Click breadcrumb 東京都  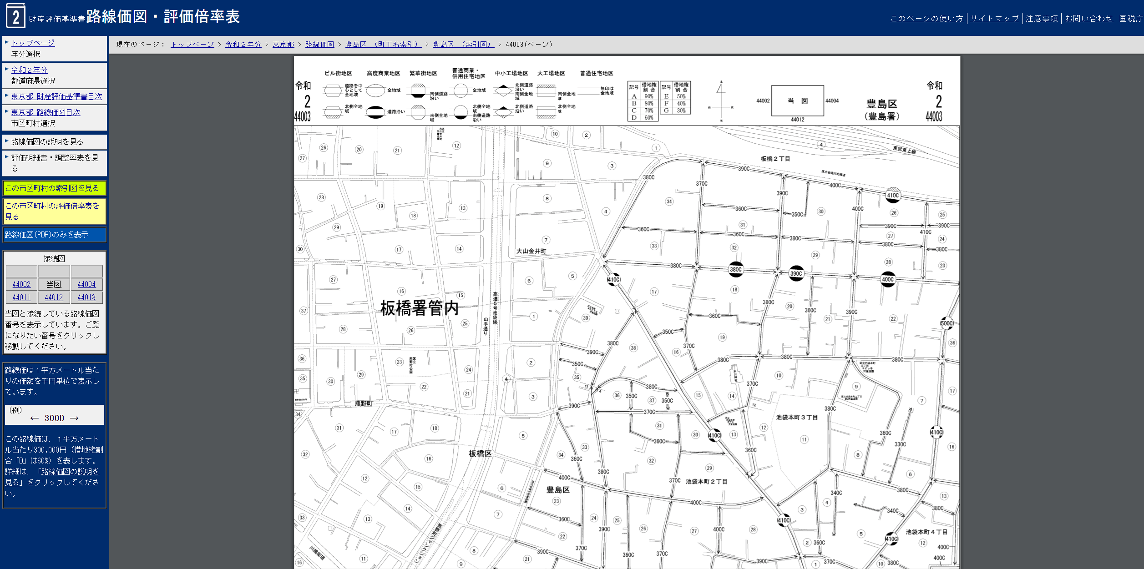283,45
